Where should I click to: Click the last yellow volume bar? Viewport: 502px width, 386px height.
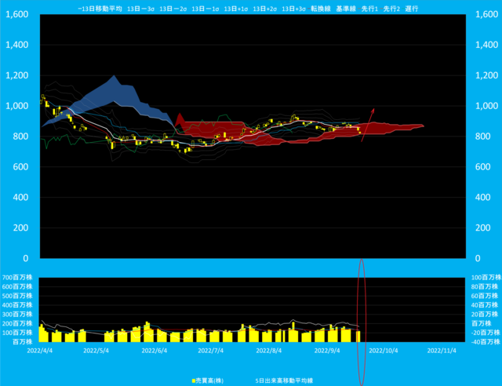(358, 337)
